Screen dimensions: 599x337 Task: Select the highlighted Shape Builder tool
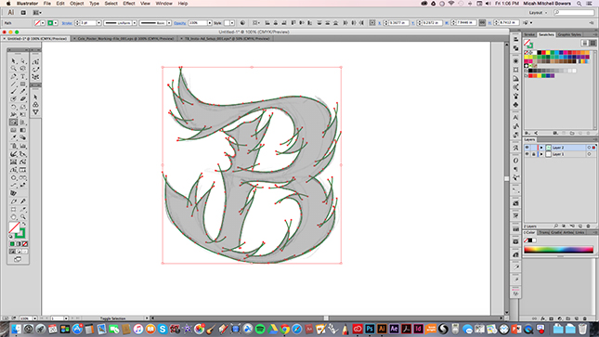14,123
